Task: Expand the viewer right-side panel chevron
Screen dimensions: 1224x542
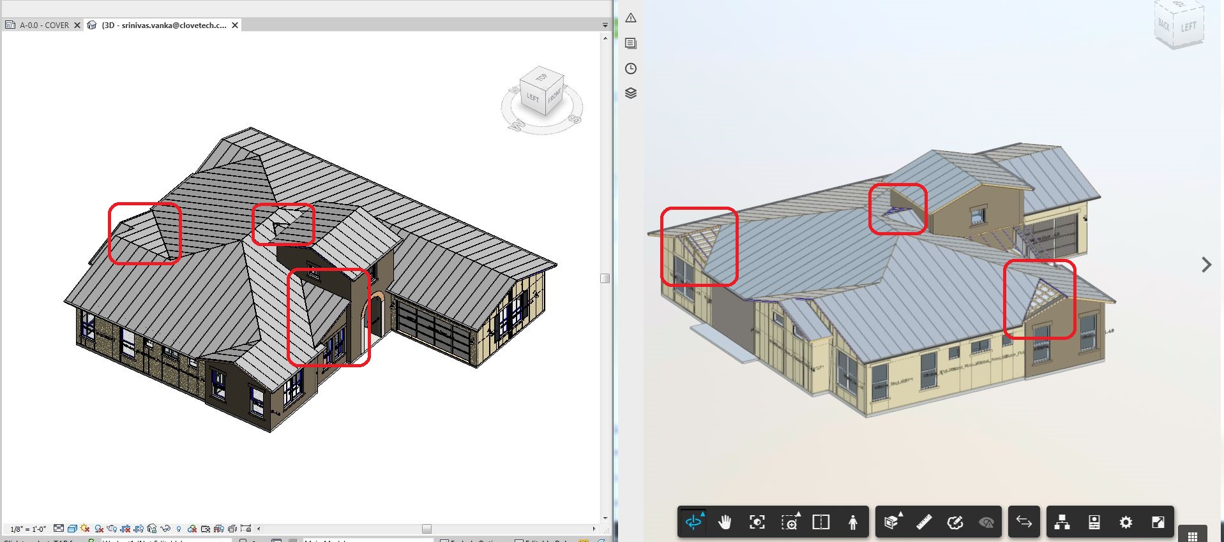Action: [x=1206, y=265]
